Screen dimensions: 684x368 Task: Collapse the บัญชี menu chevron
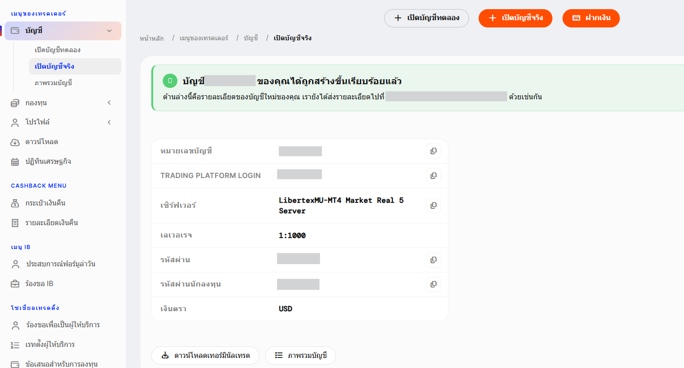(x=109, y=31)
